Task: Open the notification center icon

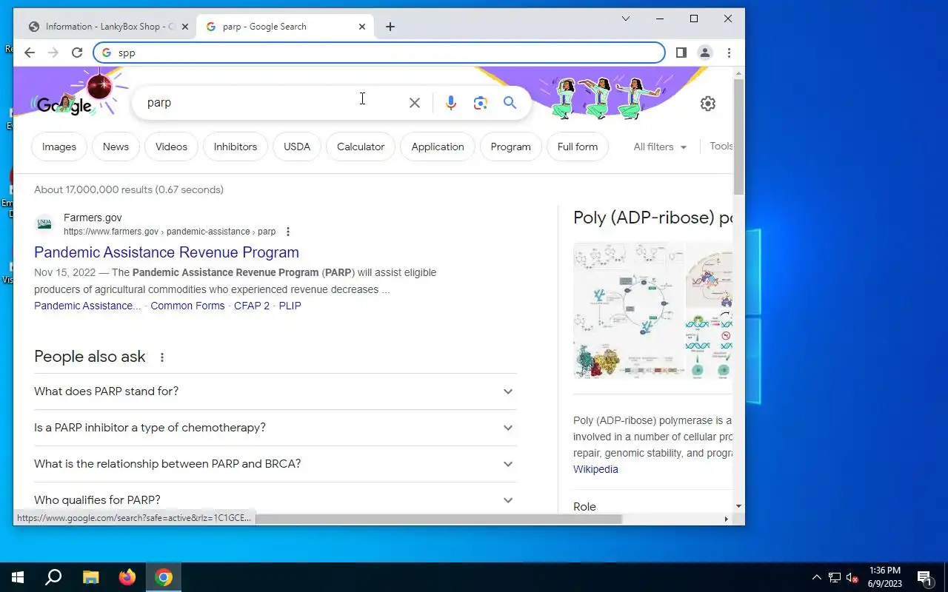Action: click(924, 577)
